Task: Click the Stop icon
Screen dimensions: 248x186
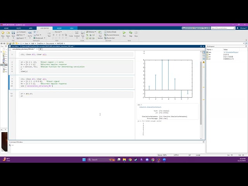Action: click(136, 33)
